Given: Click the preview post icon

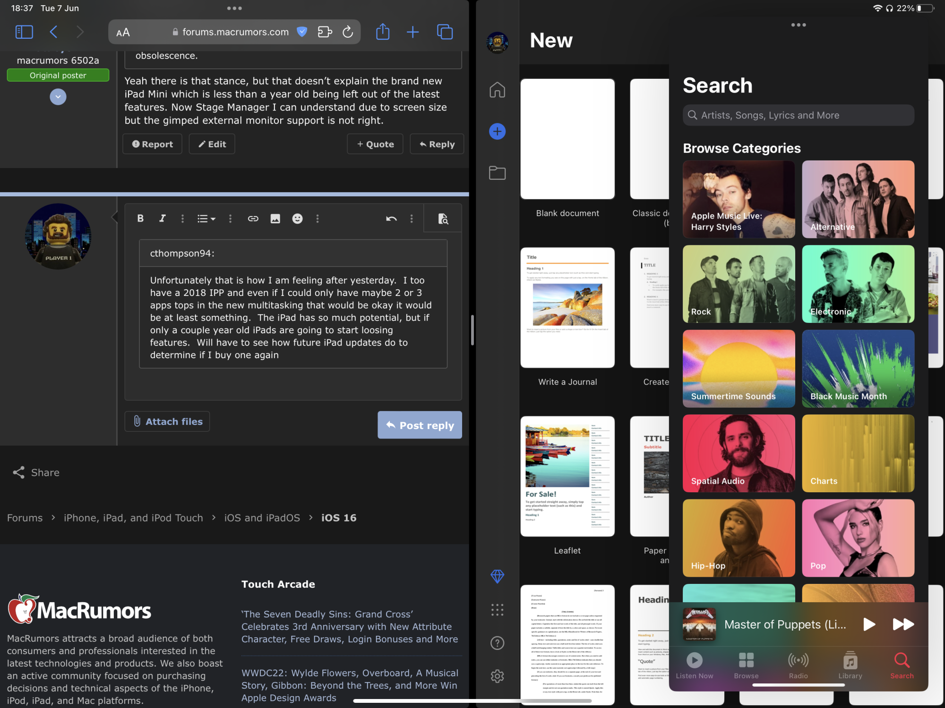Looking at the screenshot, I should tap(443, 219).
